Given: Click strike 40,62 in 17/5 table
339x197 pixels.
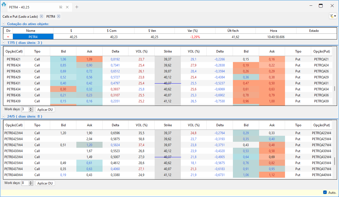Looking at the screenshot, I should click(168, 89).
